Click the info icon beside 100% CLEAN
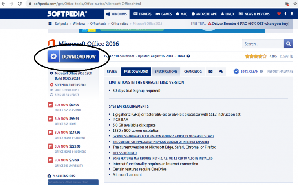This screenshot has width=298, height=185. click(x=261, y=72)
